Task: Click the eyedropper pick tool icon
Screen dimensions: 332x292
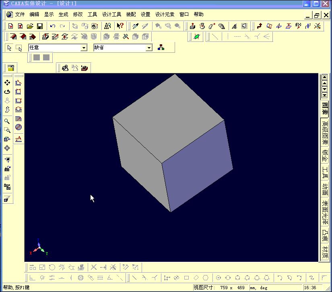Action: coord(135,26)
